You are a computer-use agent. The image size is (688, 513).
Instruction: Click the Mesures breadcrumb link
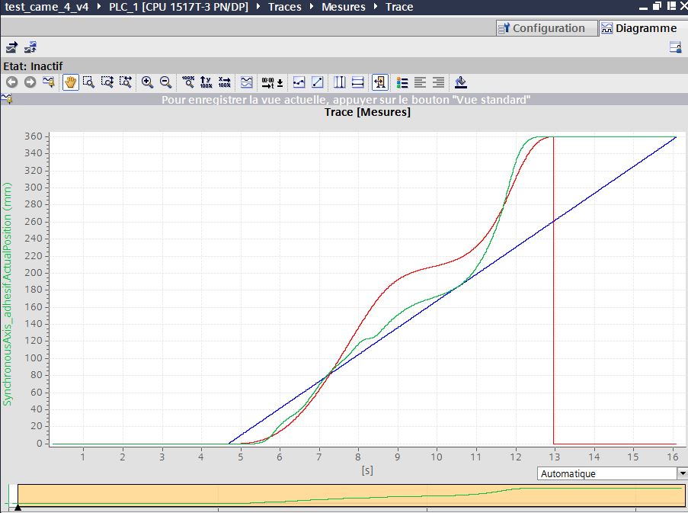coord(343,7)
